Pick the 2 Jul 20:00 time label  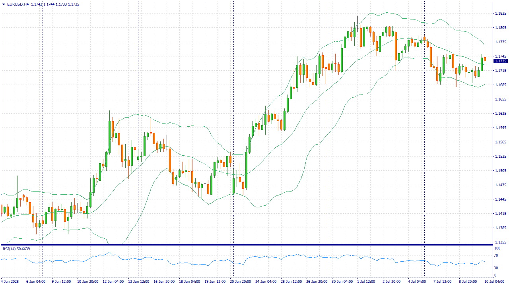pos(392,282)
